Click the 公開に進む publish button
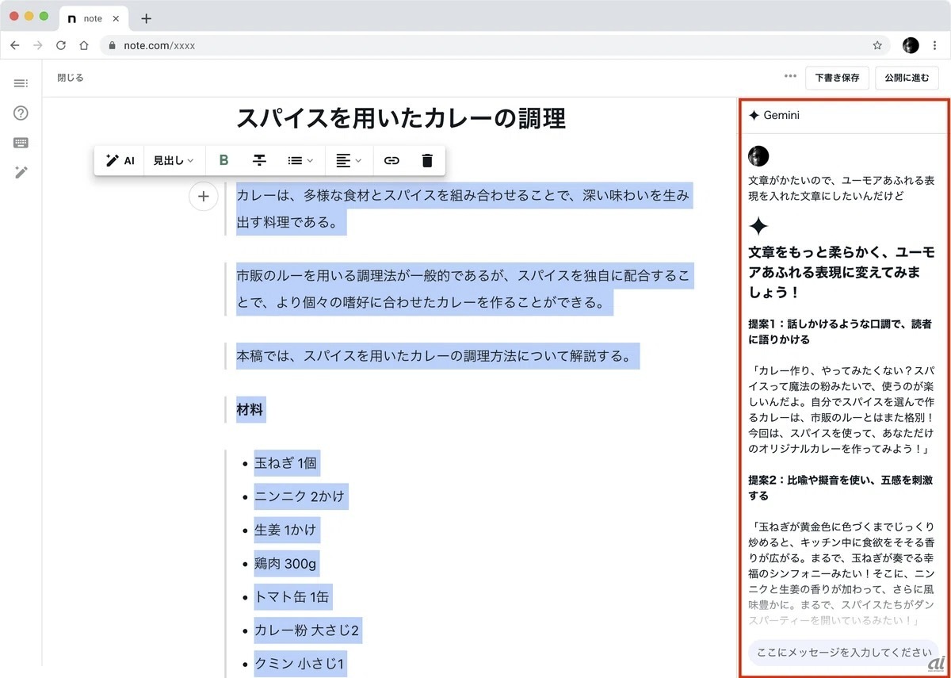 click(907, 78)
